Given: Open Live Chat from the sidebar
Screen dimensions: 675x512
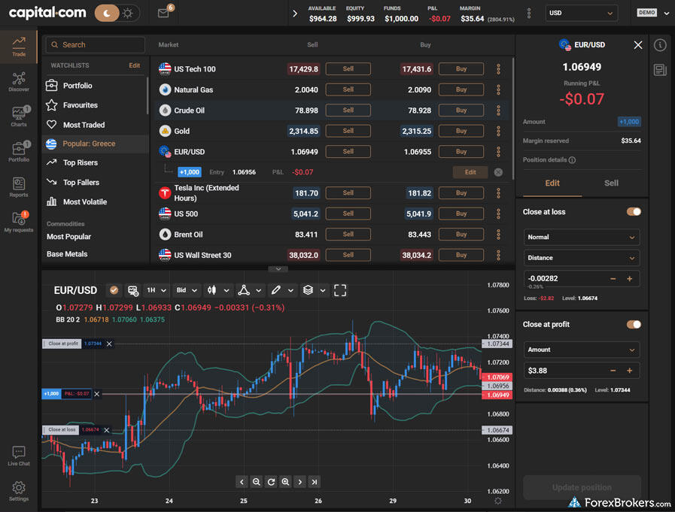Looking at the screenshot, I should (x=19, y=456).
